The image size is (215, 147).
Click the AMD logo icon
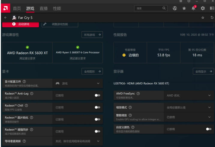coord(5,8)
